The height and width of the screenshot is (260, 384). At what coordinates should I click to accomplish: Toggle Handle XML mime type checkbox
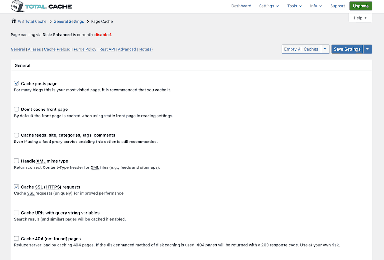pos(17,161)
